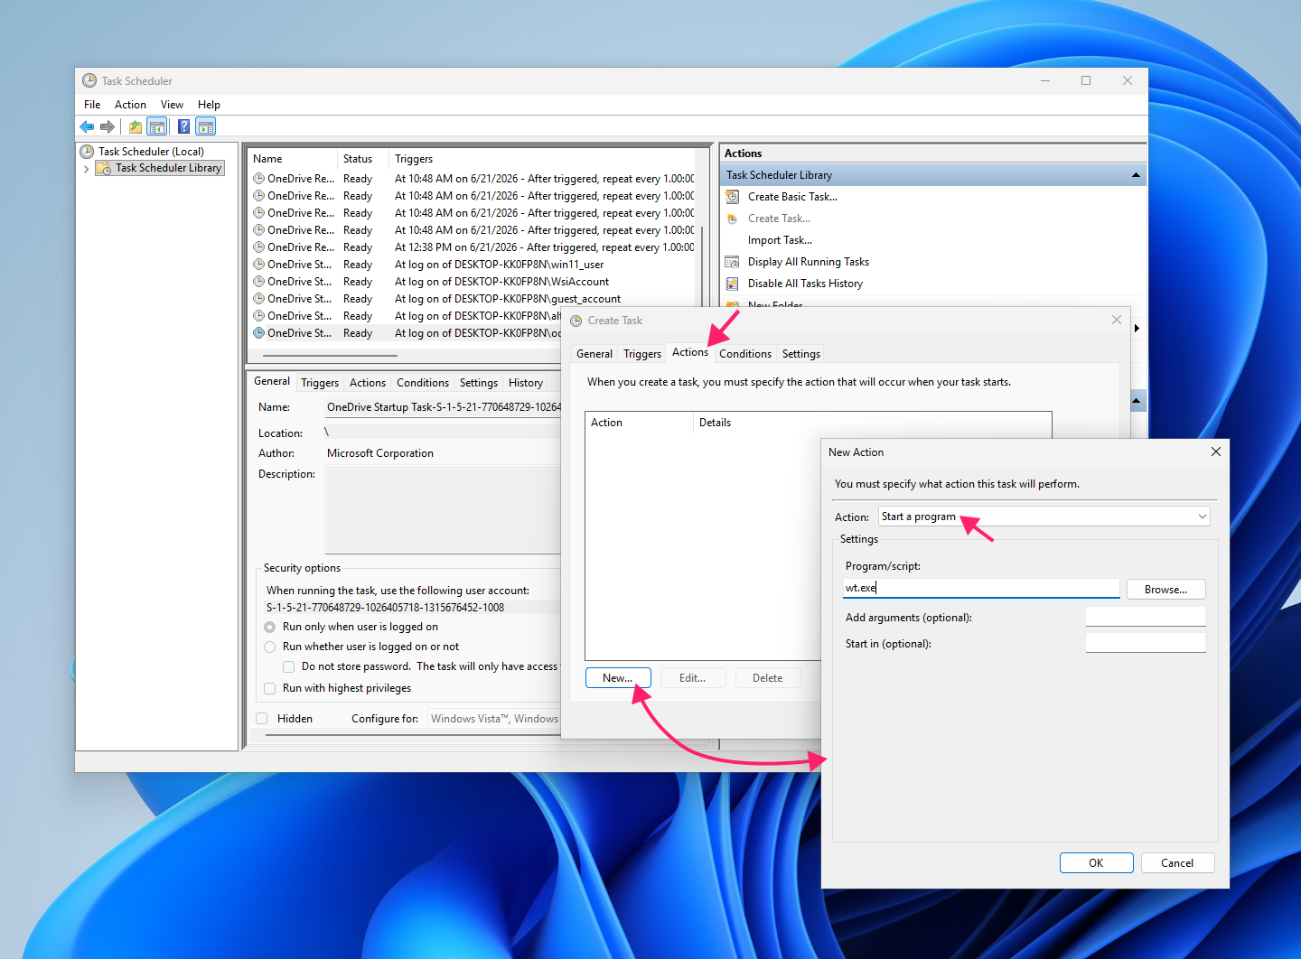Click the Triggers column header in the task list
Image resolution: width=1301 pixels, height=959 pixels.
542,159
